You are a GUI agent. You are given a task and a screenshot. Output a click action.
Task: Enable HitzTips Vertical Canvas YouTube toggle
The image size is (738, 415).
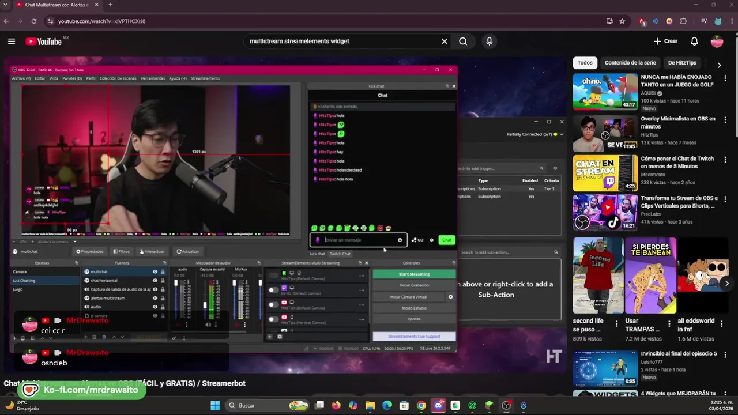coord(273,319)
